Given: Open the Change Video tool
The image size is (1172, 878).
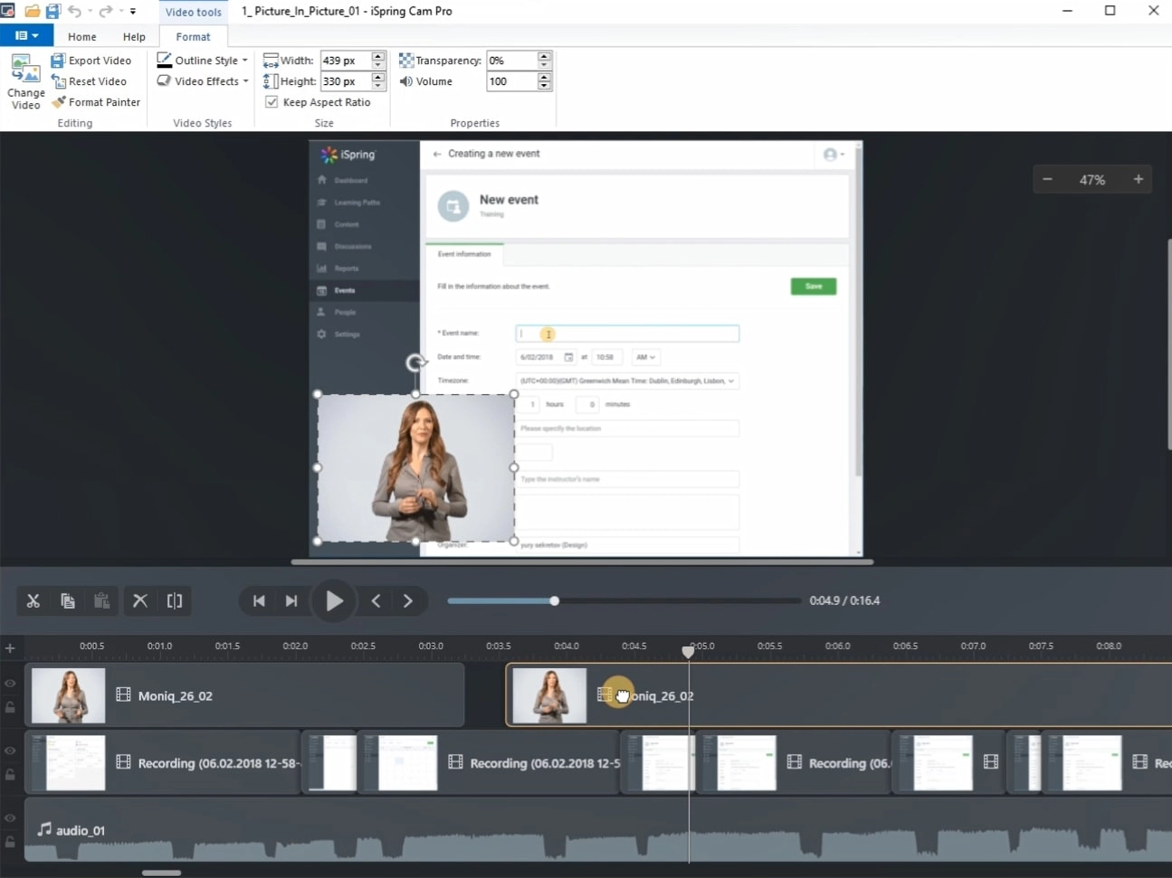Looking at the screenshot, I should pyautogui.click(x=25, y=81).
